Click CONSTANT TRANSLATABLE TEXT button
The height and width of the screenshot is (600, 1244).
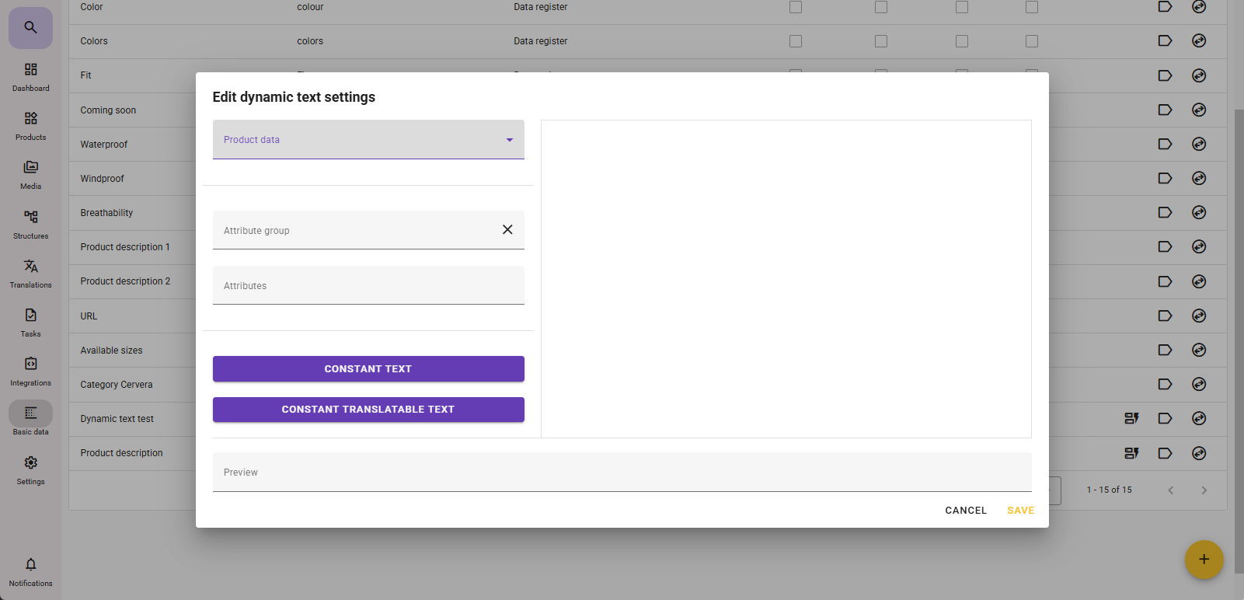coord(368,410)
